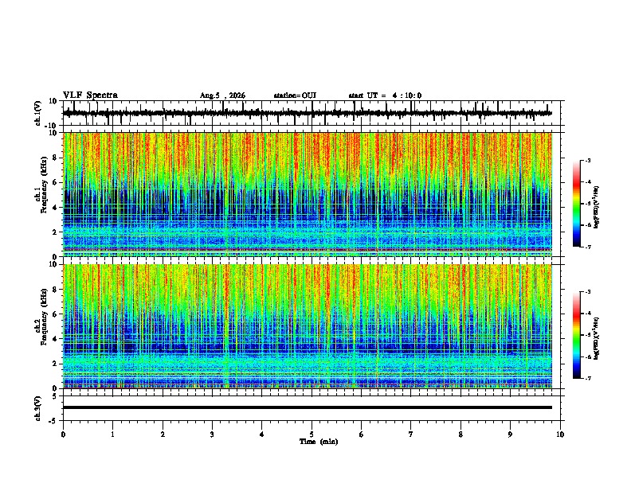The image size is (631, 487).
Task: Select the "start UT = 4 :10: 0" text
Action: click(x=385, y=95)
